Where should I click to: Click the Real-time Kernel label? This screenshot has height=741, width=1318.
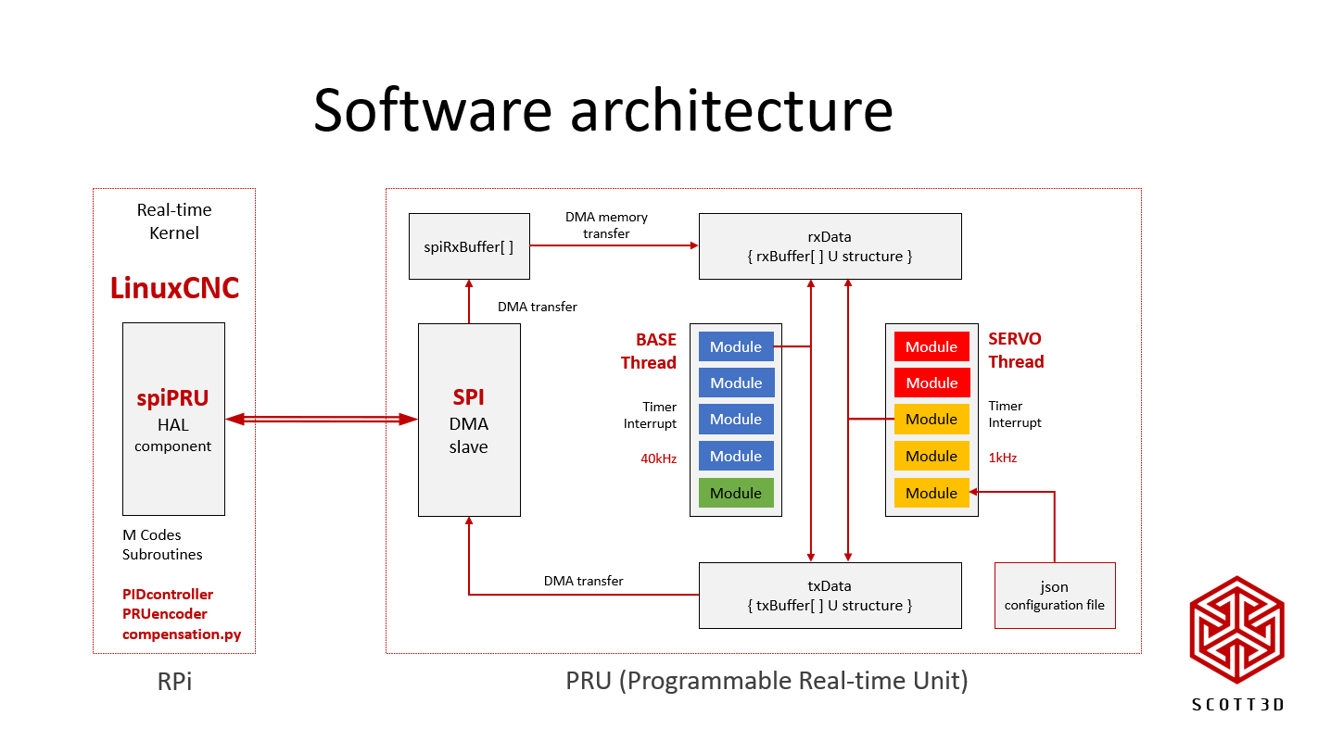tap(174, 221)
